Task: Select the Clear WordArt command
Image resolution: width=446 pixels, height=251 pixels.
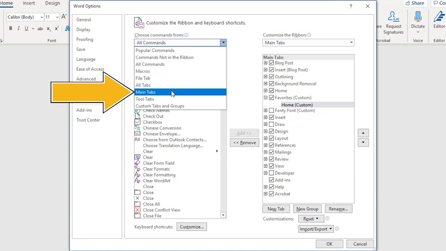Action: coord(156,181)
